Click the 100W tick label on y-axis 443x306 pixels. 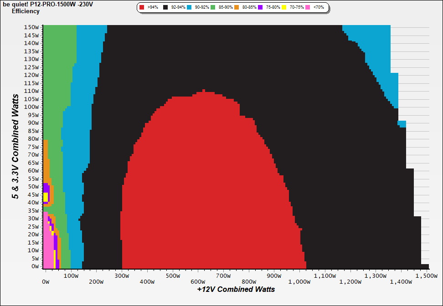coord(31,107)
